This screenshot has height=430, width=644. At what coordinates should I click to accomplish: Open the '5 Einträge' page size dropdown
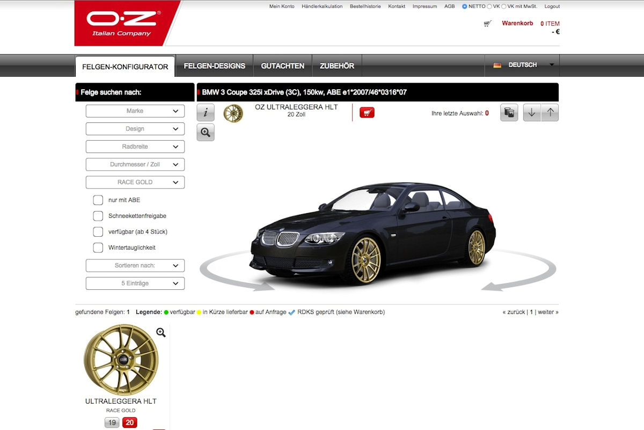pyautogui.click(x=135, y=283)
